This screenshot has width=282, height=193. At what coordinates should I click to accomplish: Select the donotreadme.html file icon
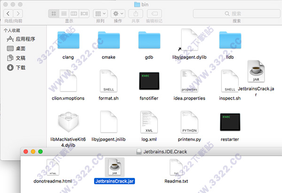(53, 167)
